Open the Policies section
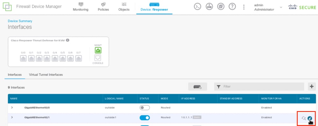 click(103, 7)
